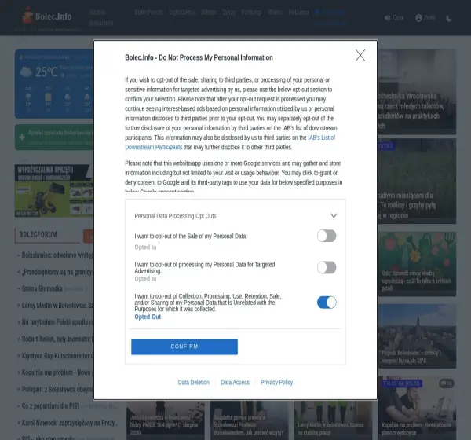Open the Reklama menu item
471x440 pixels.
pyautogui.click(x=298, y=13)
